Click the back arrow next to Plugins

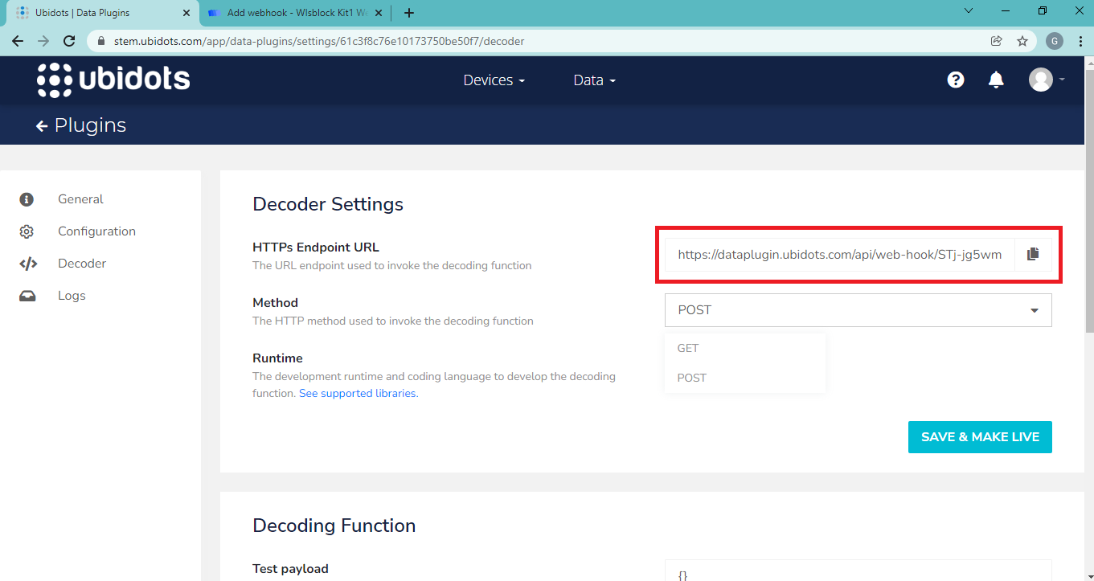(x=42, y=126)
